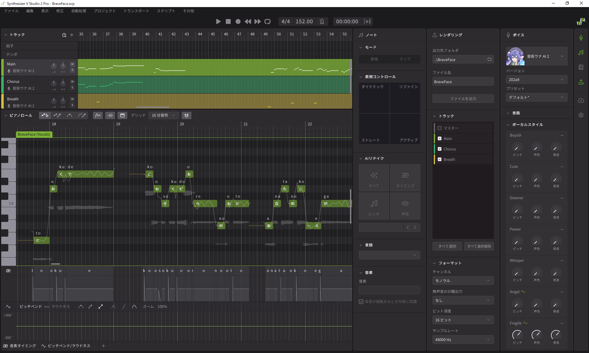Select the pencil note drawing tool
589x353 pixels.
point(57,115)
